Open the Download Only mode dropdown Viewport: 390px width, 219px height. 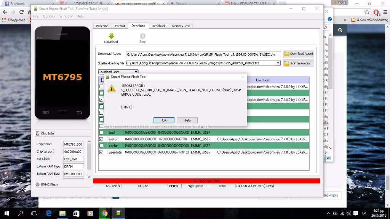pos(136,72)
